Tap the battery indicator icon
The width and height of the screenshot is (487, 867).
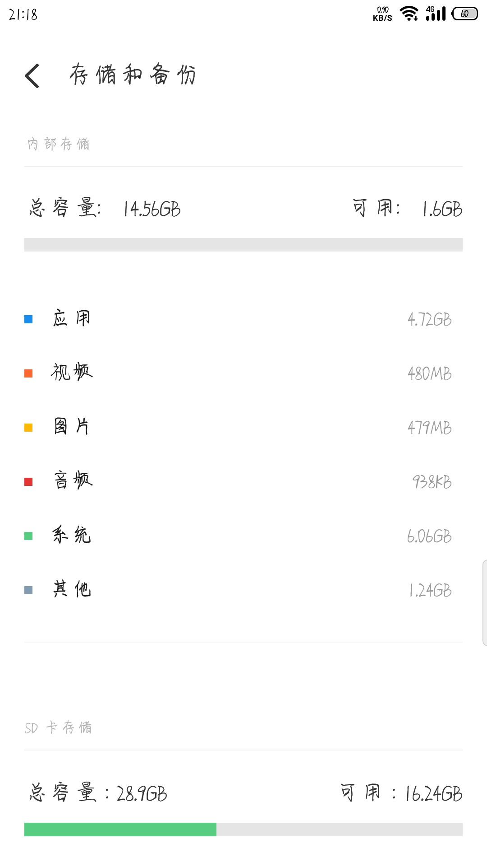[x=465, y=14]
